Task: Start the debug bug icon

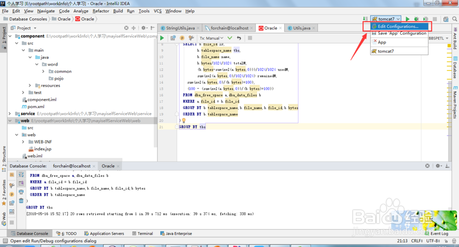Action: [x=416, y=19]
